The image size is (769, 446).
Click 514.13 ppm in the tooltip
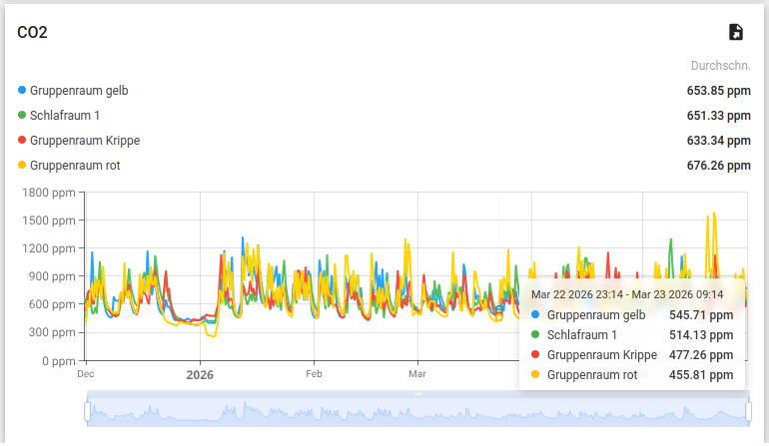click(x=701, y=335)
